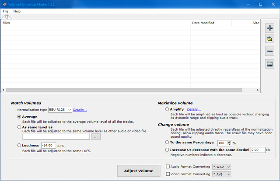Click the file list horizontal scrollbar

point(131,90)
